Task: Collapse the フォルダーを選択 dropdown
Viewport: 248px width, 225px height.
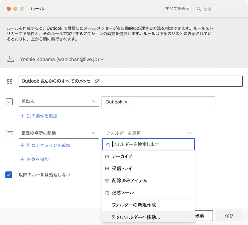Action: pyautogui.click(x=190, y=133)
